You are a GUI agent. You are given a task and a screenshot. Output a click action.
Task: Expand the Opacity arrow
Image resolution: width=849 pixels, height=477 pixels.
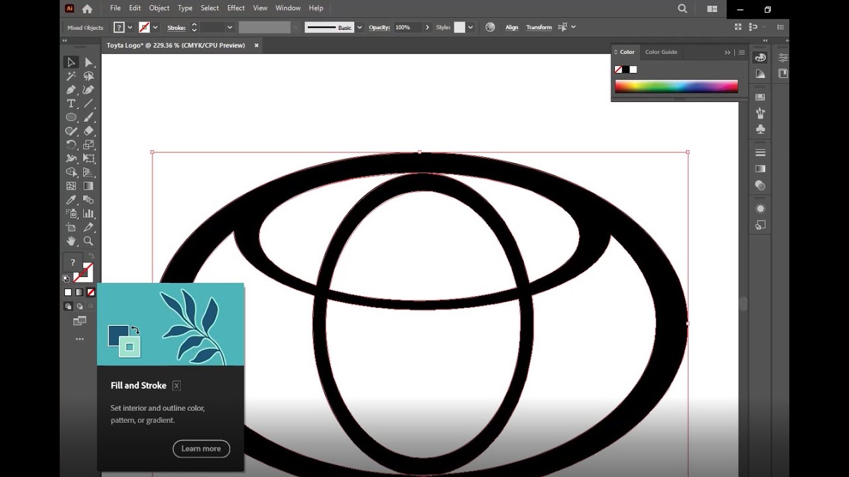pyautogui.click(x=427, y=27)
